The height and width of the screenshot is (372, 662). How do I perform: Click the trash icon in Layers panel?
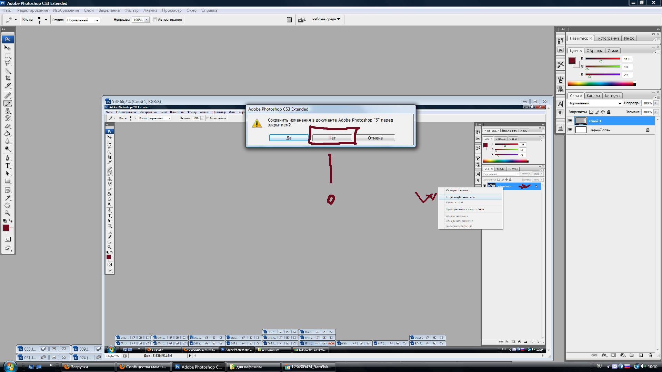pos(650,355)
